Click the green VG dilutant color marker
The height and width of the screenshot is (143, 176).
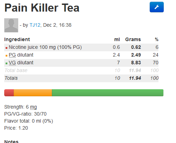coord(6,63)
